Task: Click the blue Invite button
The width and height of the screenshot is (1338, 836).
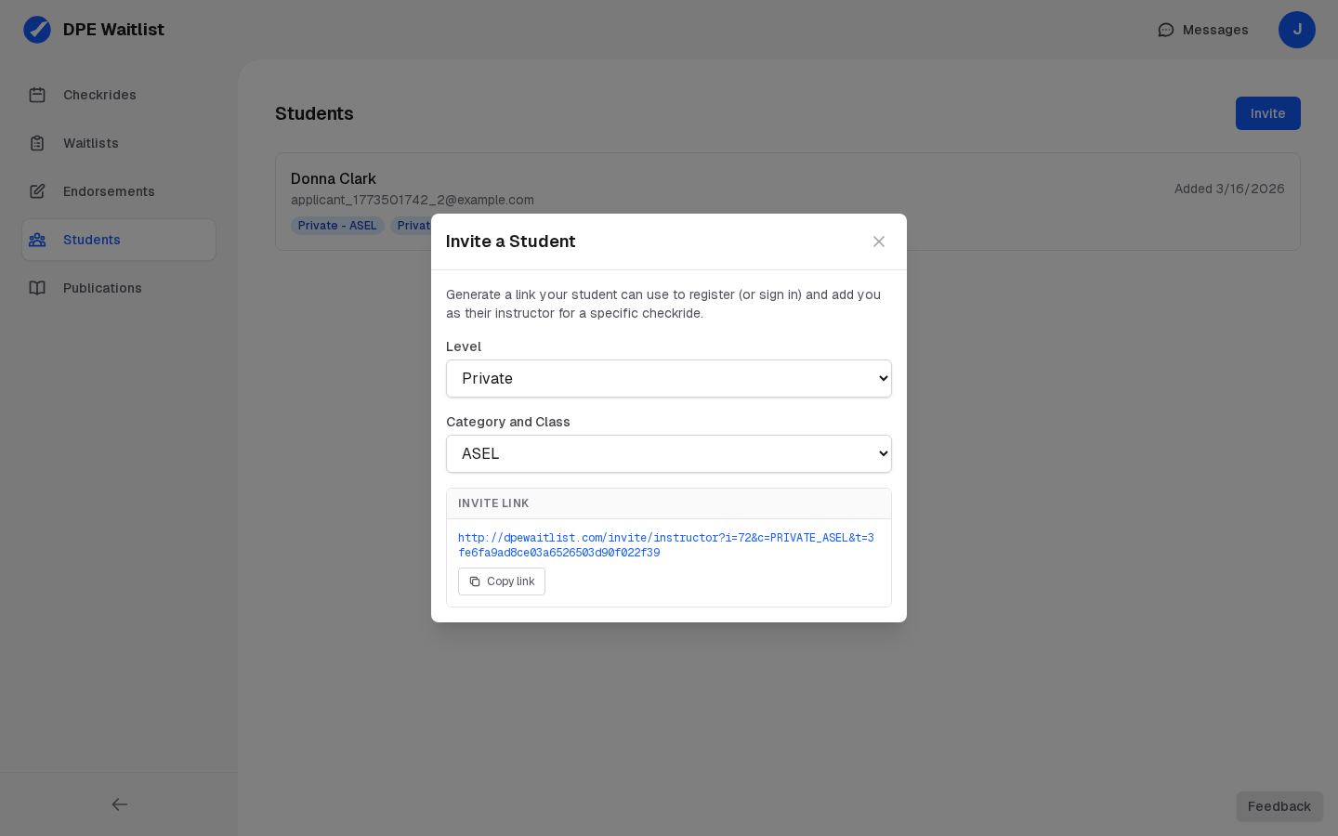Action: pyautogui.click(x=1267, y=113)
